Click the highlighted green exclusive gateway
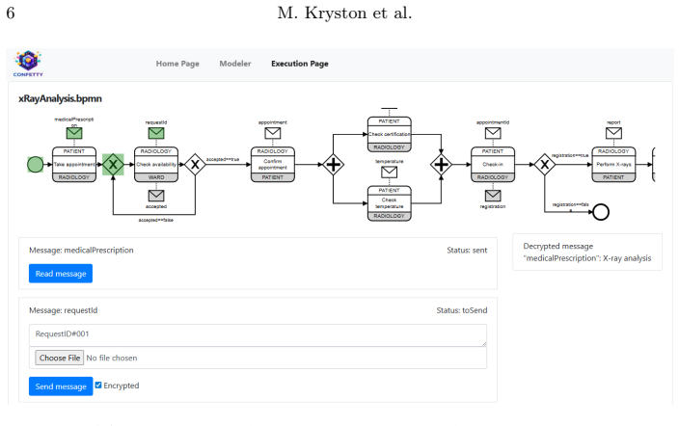Screen dimensions: 679x426 (113, 165)
